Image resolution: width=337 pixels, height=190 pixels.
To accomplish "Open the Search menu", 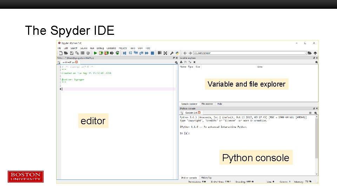I will coord(74,48).
